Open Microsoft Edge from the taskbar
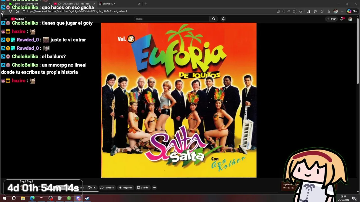Viewport: 360px width, 202px height. click(x=32, y=198)
